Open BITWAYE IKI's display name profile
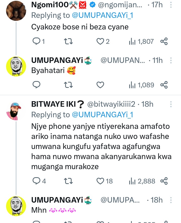 point(57,104)
